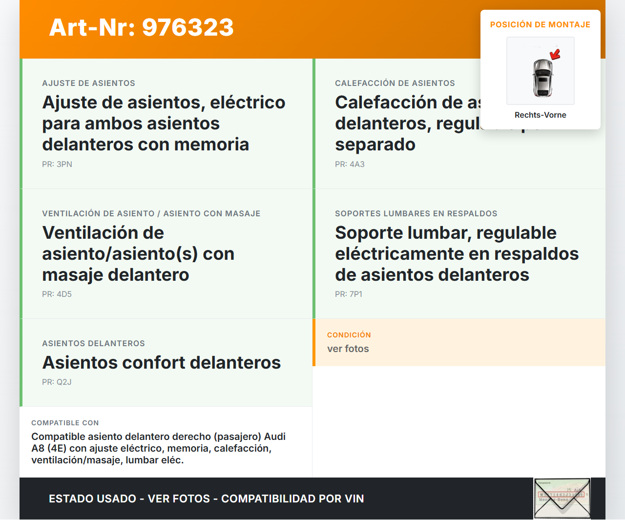625x520 pixels.
Task: Click the Posición de Montaje title
Action: [x=540, y=24]
